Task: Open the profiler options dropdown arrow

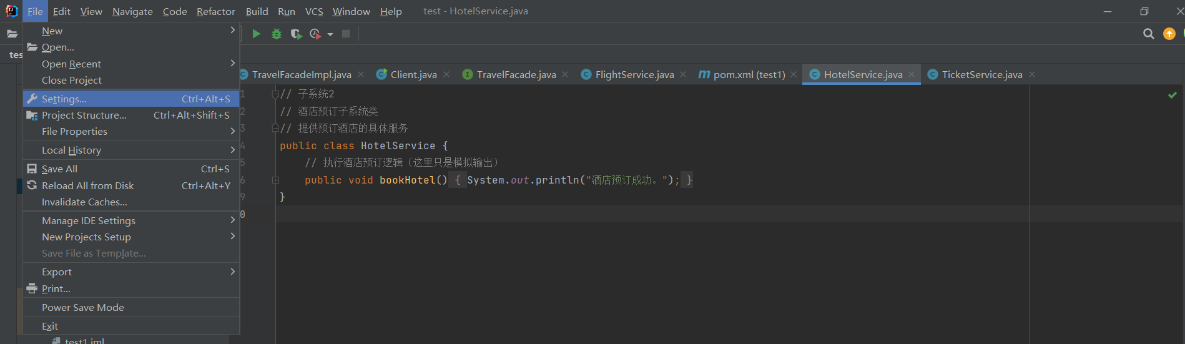Action: (x=330, y=34)
